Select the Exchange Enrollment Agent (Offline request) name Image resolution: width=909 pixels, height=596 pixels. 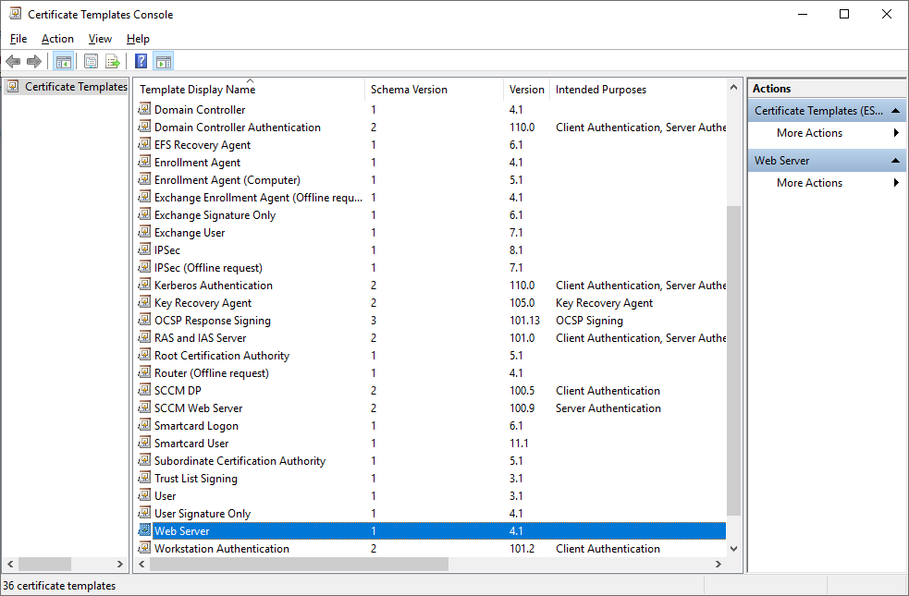(x=258, y=198)
